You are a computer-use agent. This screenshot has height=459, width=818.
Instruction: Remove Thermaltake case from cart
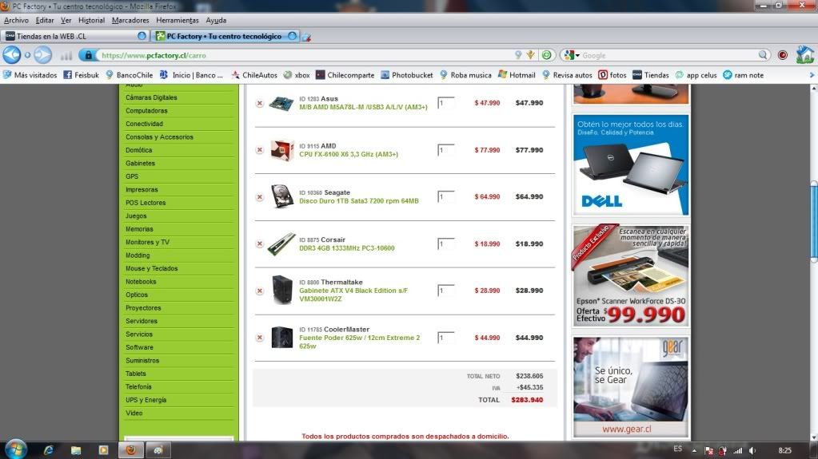point(259,291)
